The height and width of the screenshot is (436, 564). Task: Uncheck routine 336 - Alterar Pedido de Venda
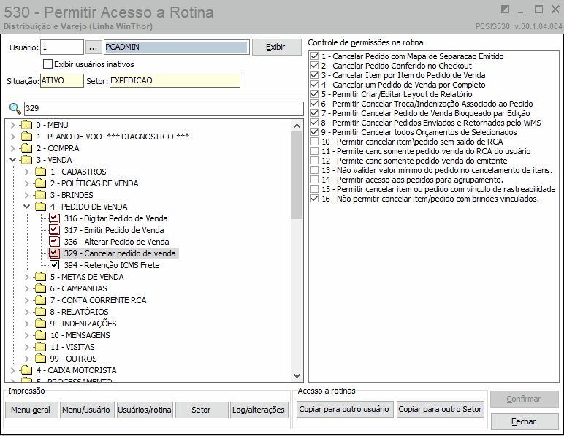click(54, 242)
